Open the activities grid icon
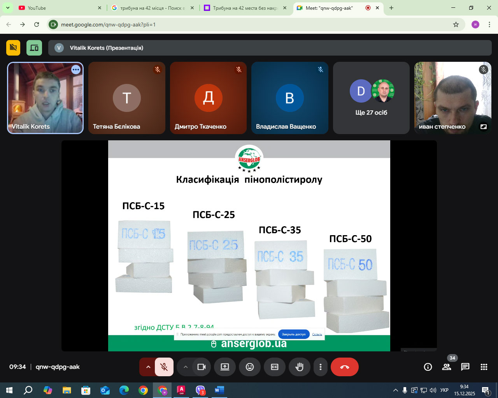 (x=484, y=367)
